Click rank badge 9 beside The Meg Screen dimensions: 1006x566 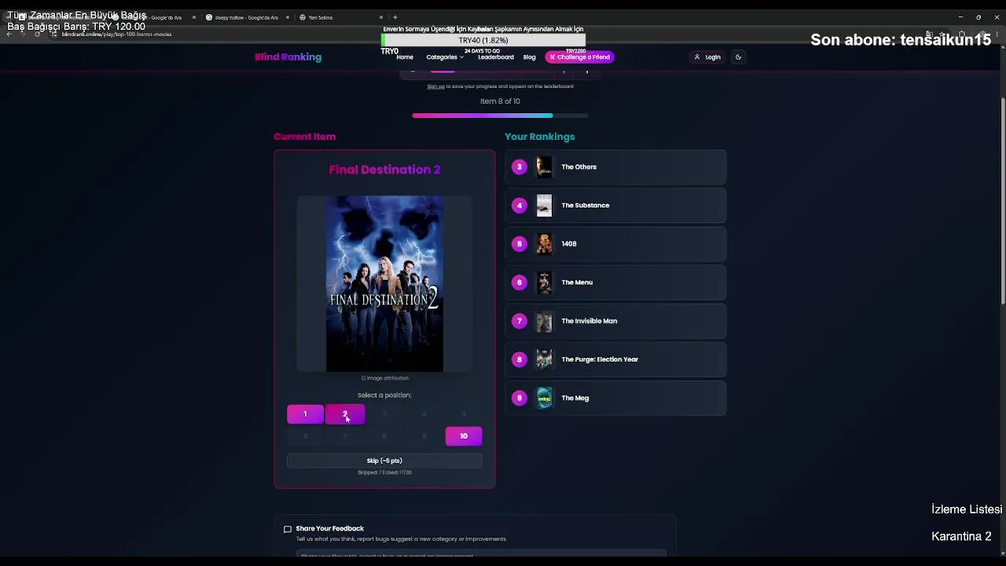[x=519, y=398]
